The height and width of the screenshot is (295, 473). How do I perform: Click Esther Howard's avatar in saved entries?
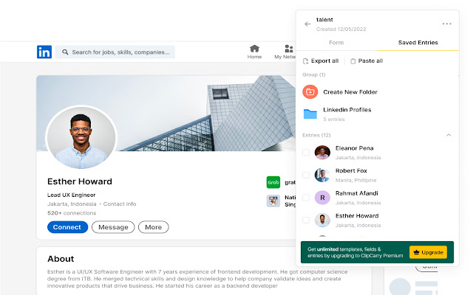[x=322, y=220]
